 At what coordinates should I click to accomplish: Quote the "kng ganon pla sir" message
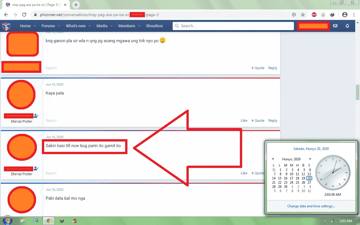(x=258, y=68)
